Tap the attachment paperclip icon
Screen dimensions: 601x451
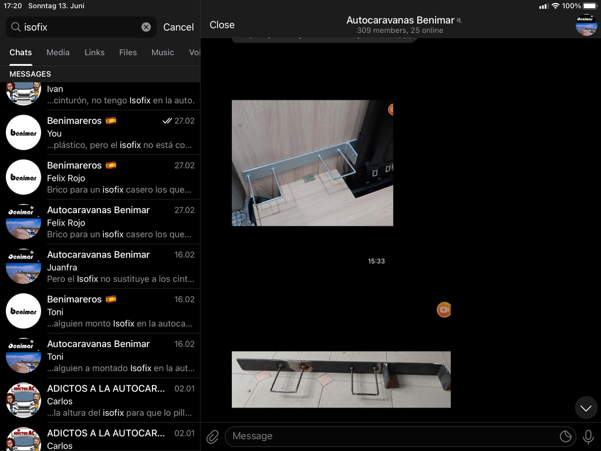pyautogui.click(x=212, y=436)
